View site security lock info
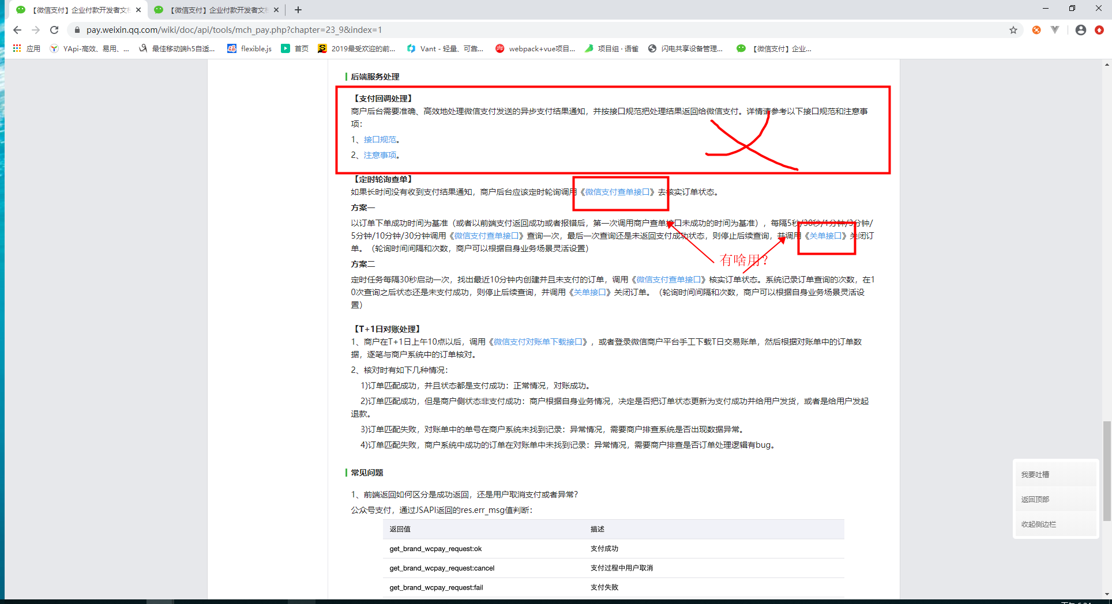1112x604 pixels. (x=77, y=30)
